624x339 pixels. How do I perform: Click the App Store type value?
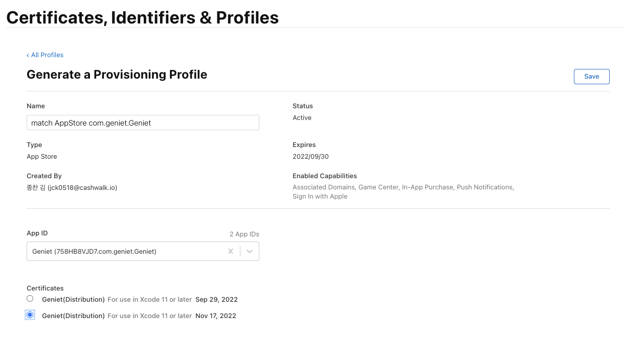click(x=42, y=157)
